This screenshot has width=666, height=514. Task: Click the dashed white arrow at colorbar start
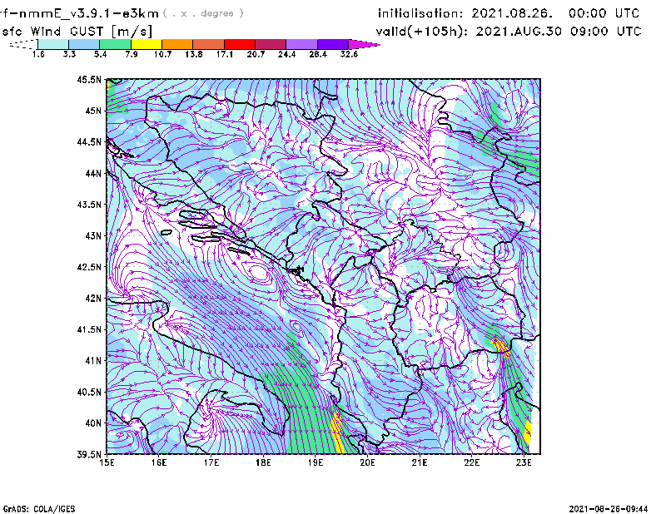[x=23, y=44]
